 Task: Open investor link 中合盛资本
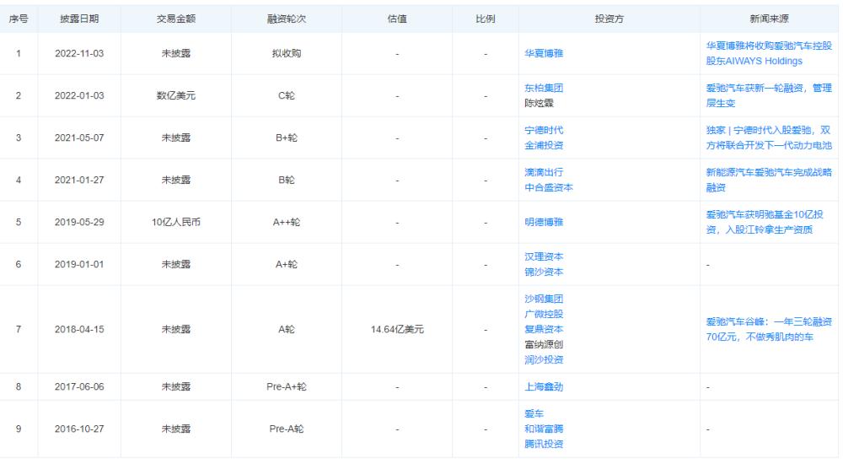[549, 187]
